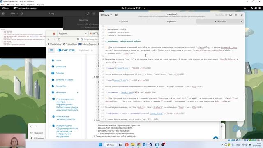The width and height of the screenshot is (263, 148).
Task: Click the ru keyboard layout indicator
Action: pos(245,8)
